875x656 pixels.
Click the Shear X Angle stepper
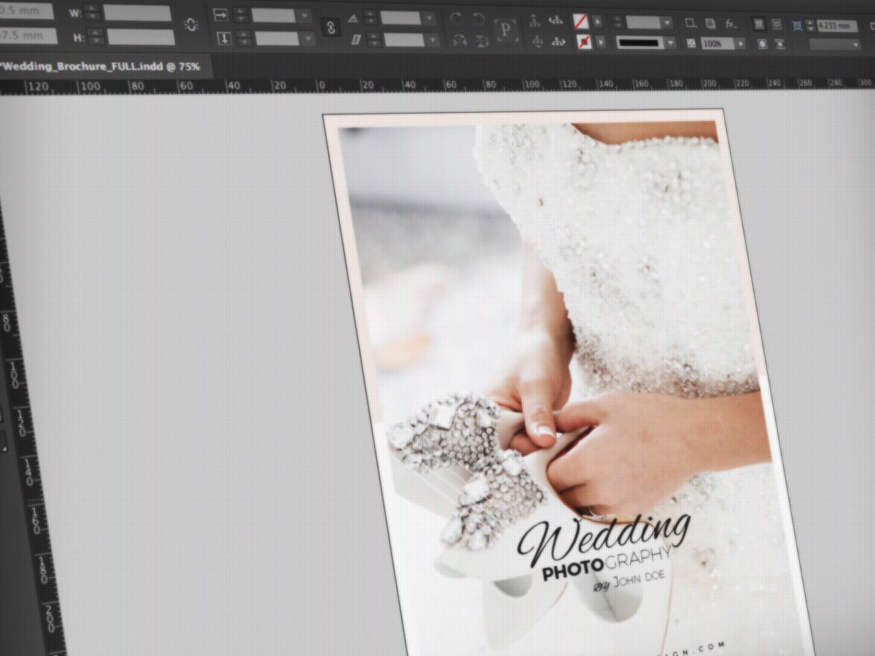[374, 39]
